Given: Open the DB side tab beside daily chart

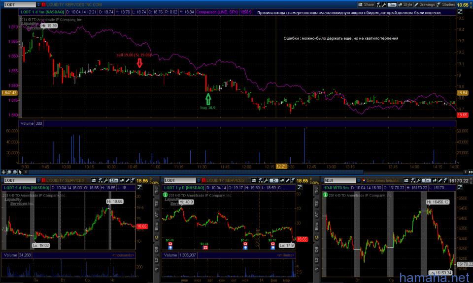Looking at the screenshot, I should (316, 249).
